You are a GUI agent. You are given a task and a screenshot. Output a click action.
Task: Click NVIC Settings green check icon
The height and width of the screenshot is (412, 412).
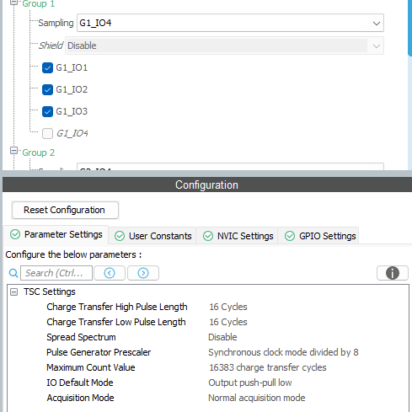point(208,236)
